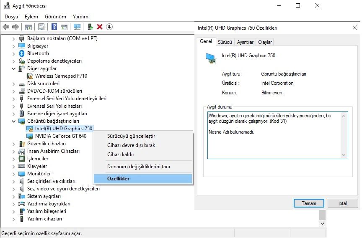Collapse the Diğer aygıtlar category
This screenshot has height=238, width=362.
coord(14,68)
